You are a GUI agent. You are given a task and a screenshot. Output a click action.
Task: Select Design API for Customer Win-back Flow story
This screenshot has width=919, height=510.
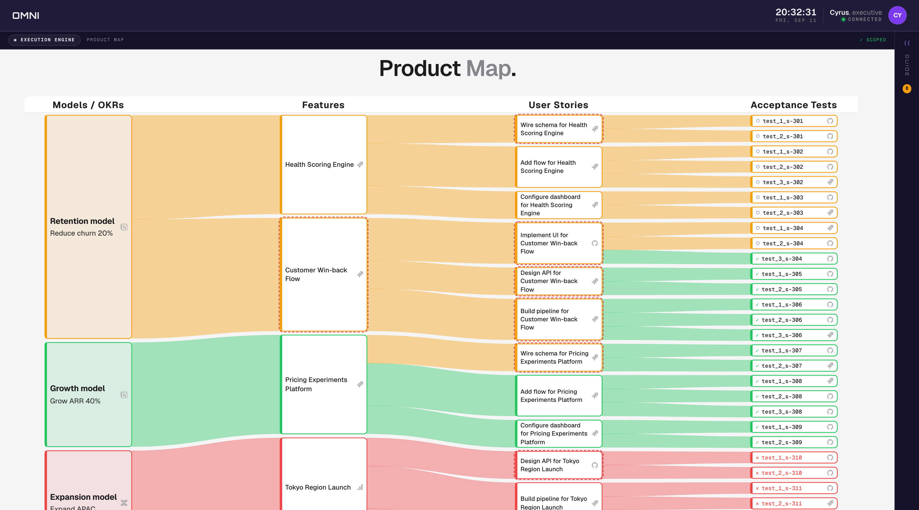point(559,281)
